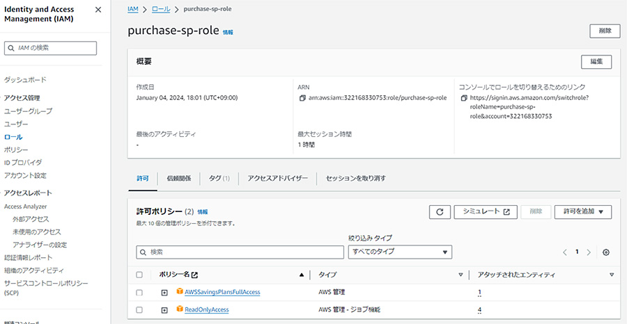The image size is (627, 324).
Task: Copy the switch role link icon
Action: [464, 98]
